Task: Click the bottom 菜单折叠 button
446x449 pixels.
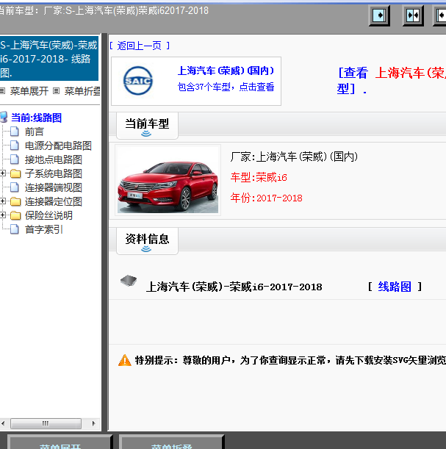Action: [171, 442]
